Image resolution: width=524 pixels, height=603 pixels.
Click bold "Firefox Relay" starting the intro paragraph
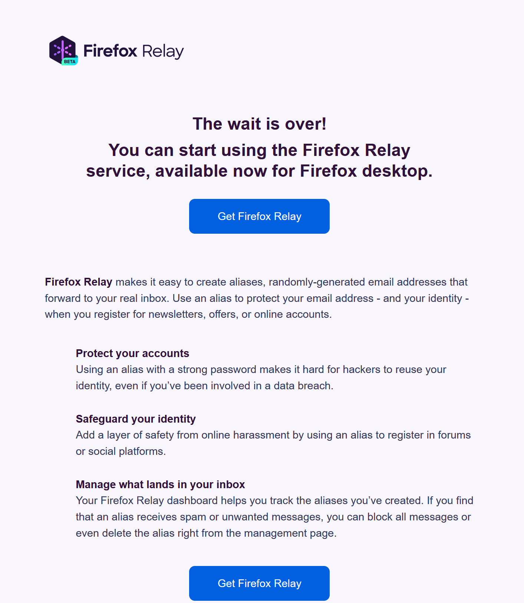[78, 282]
